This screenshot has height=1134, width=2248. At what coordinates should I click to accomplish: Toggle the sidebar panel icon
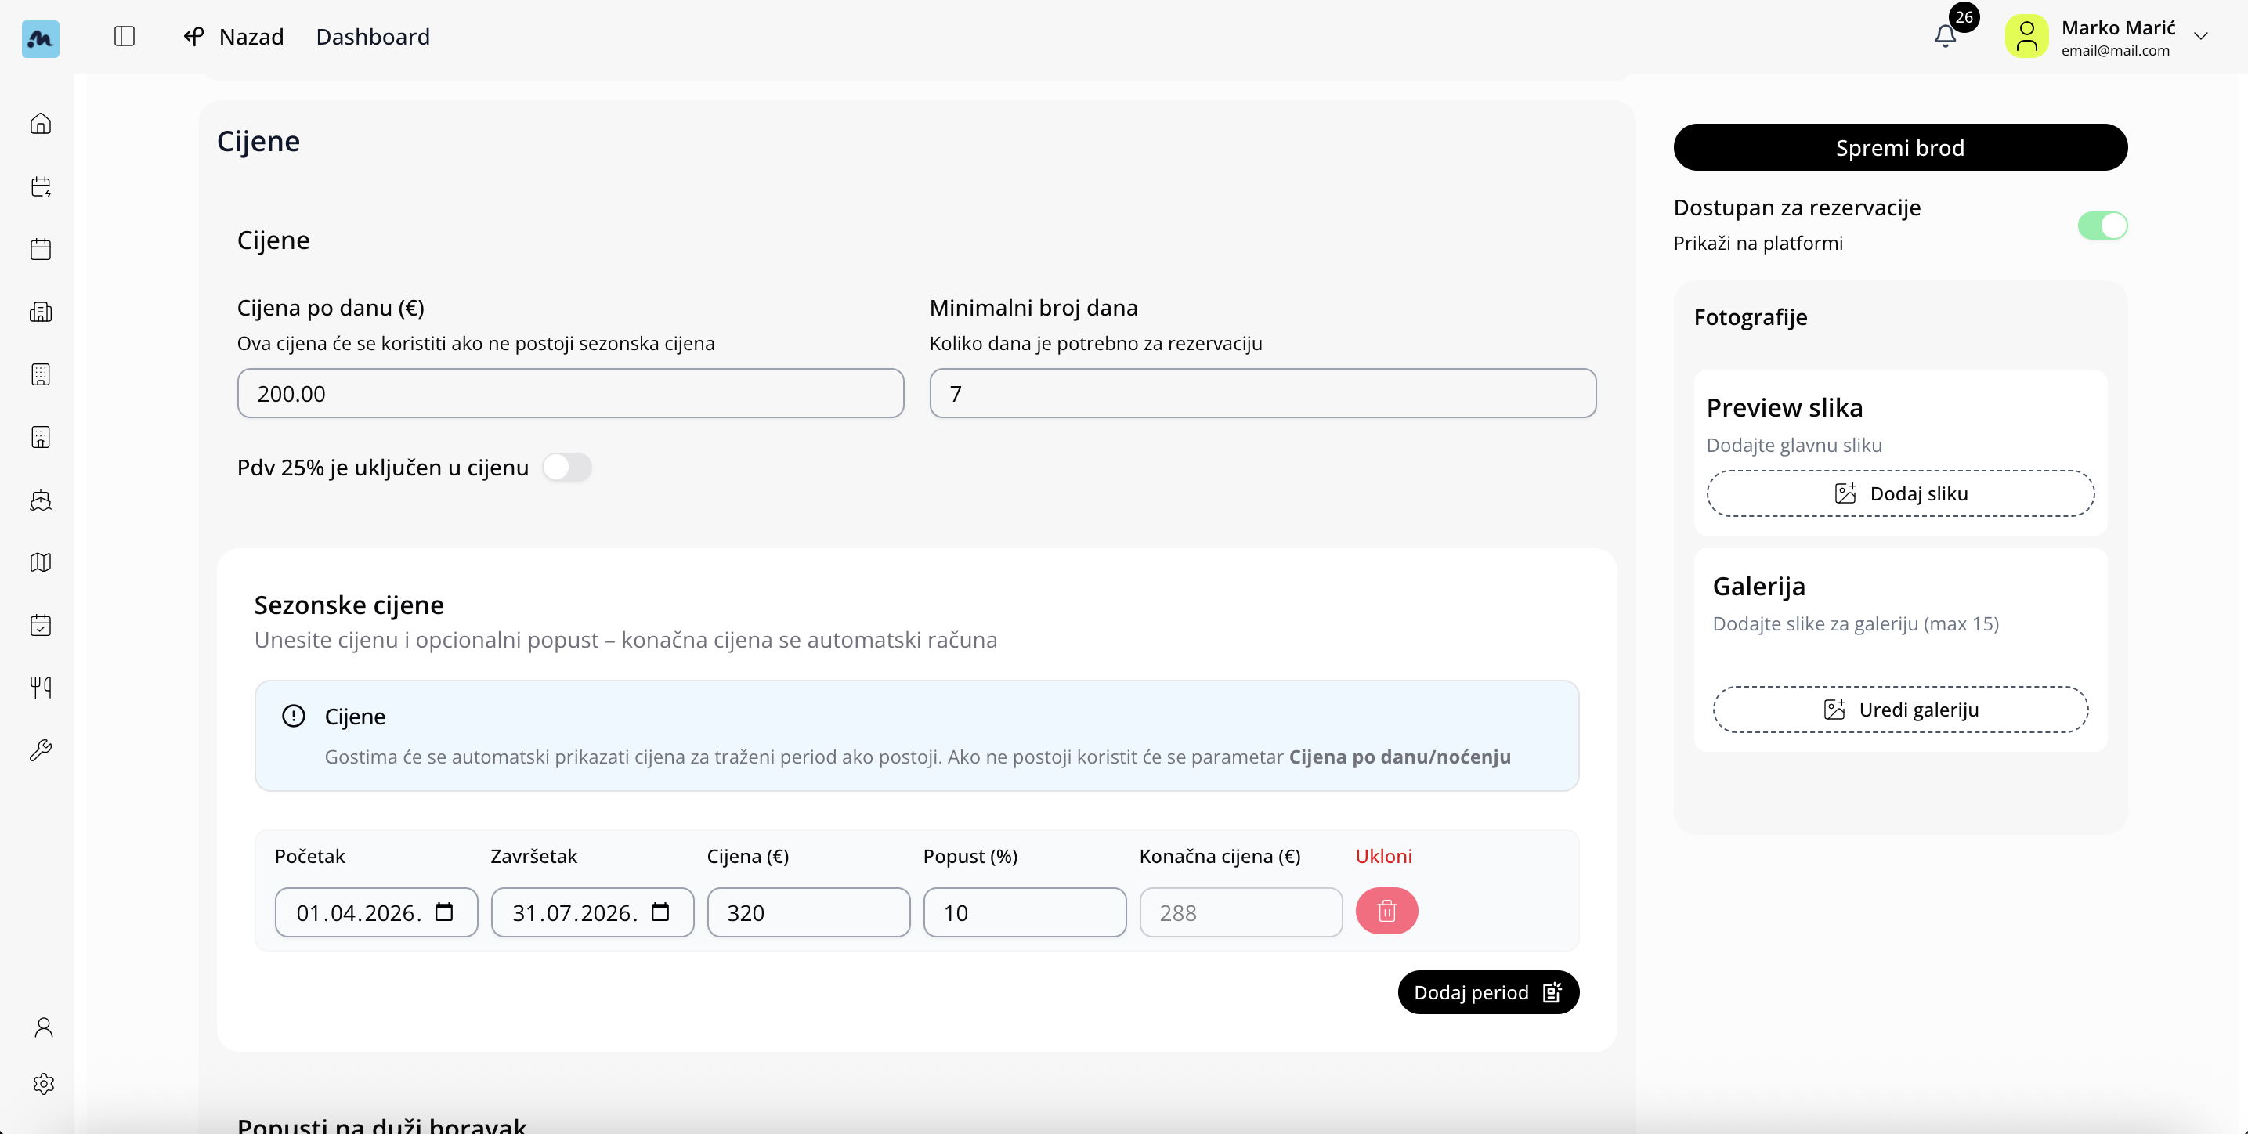pos(125,37)
